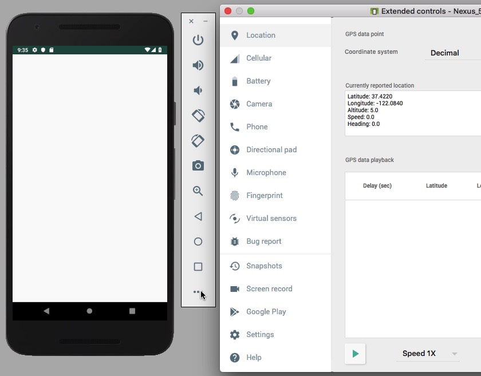Click the Delay column header
The width and height of the screenshot is (481, 376).
(x=376, y=185)
